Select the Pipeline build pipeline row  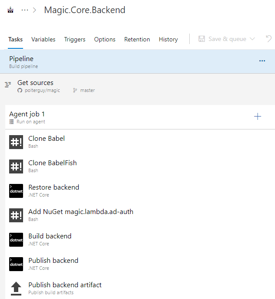(131, 61)
